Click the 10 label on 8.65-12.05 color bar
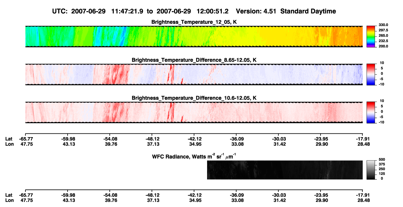 [x=382, y=63]
